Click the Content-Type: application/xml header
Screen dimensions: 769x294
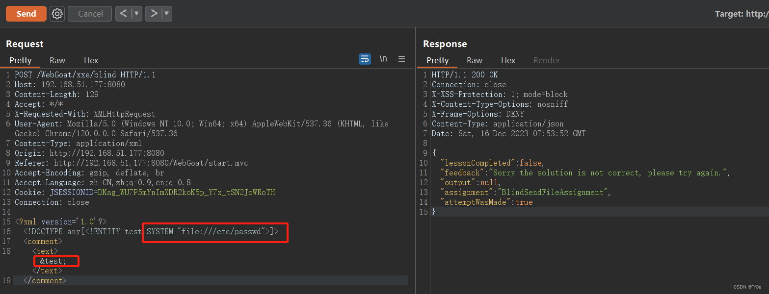tap(78, 144)
